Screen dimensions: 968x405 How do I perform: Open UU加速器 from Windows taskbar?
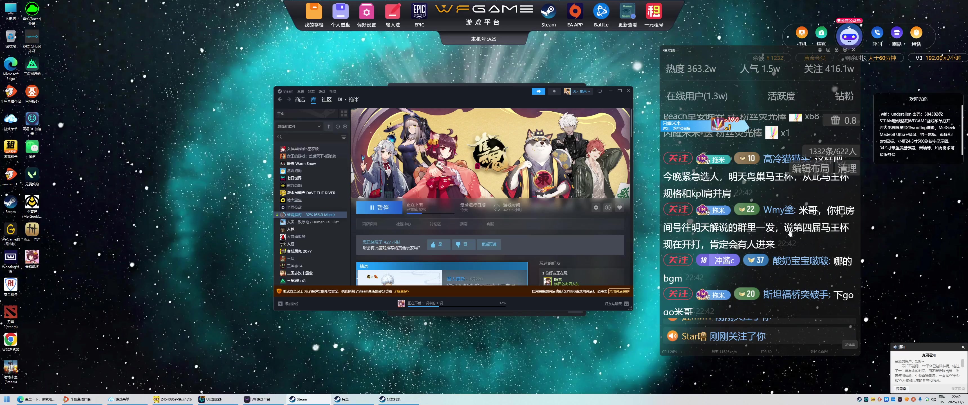[210, 399]
